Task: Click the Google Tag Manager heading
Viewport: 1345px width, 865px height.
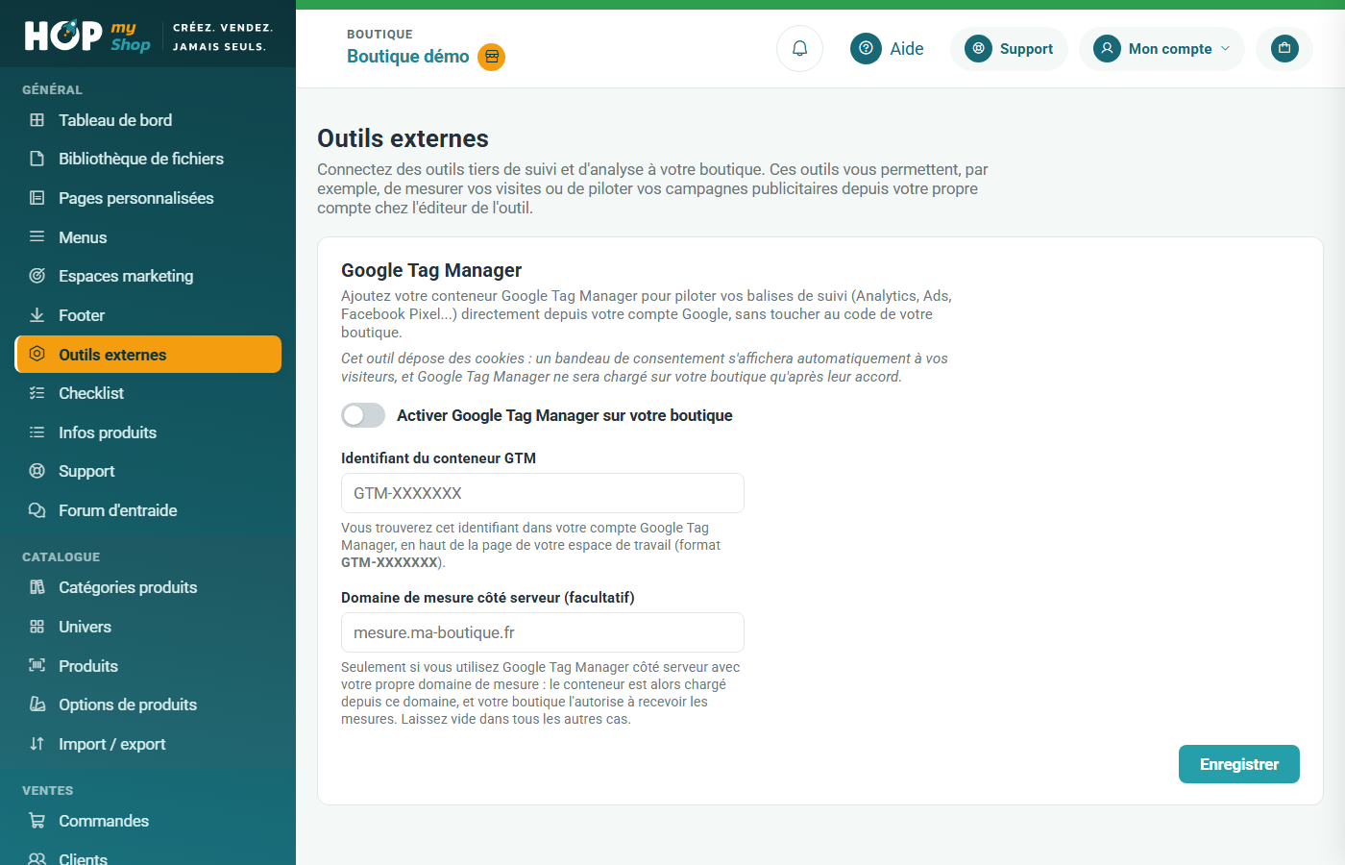Action: tap(431, 270)
